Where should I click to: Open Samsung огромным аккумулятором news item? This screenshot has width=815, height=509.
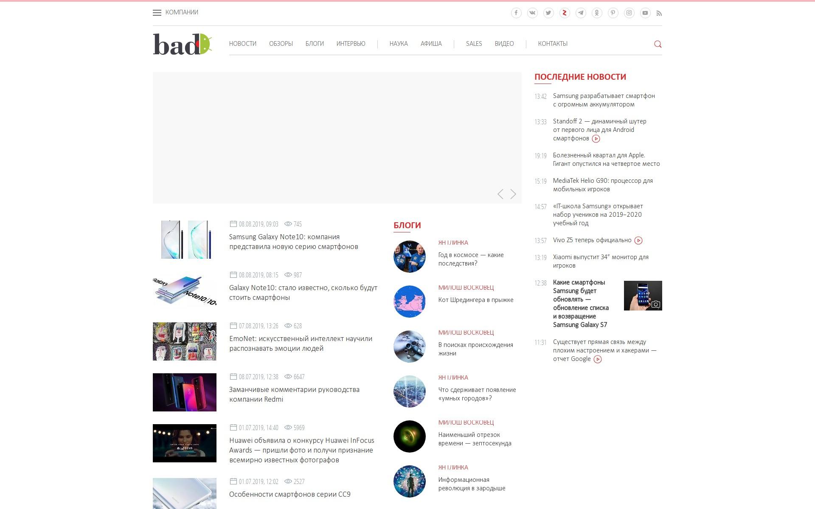coord(604,100)
